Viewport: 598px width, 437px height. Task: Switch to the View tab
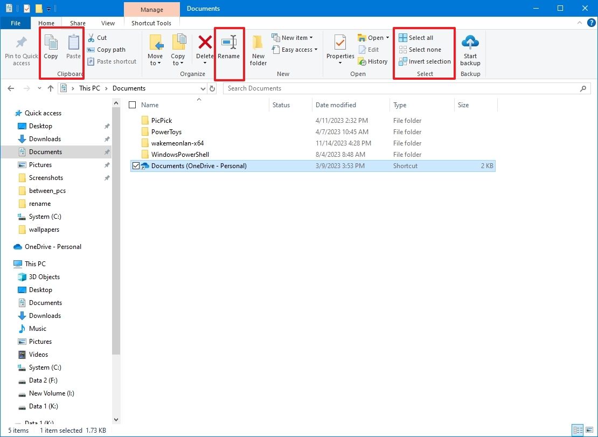pyautogui.click(x=108, y=23)
